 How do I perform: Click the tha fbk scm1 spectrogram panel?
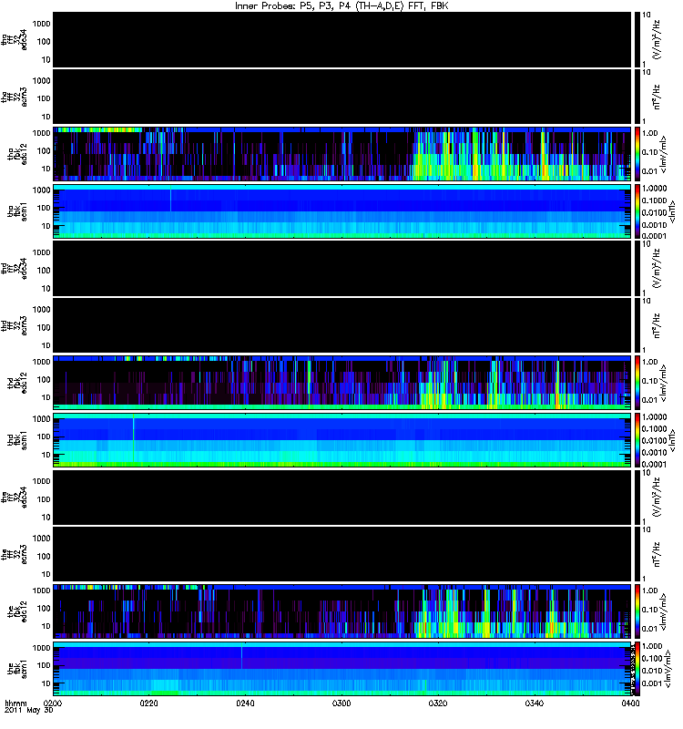(x=342, y=211)
